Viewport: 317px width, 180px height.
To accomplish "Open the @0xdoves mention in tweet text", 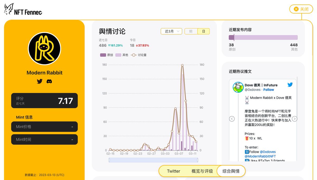I will point(268,152).
